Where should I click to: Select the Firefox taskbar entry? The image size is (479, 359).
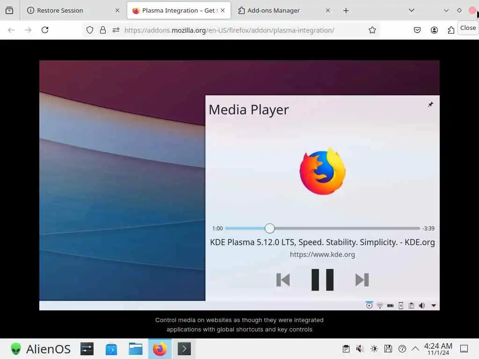[x=160, y=349]
